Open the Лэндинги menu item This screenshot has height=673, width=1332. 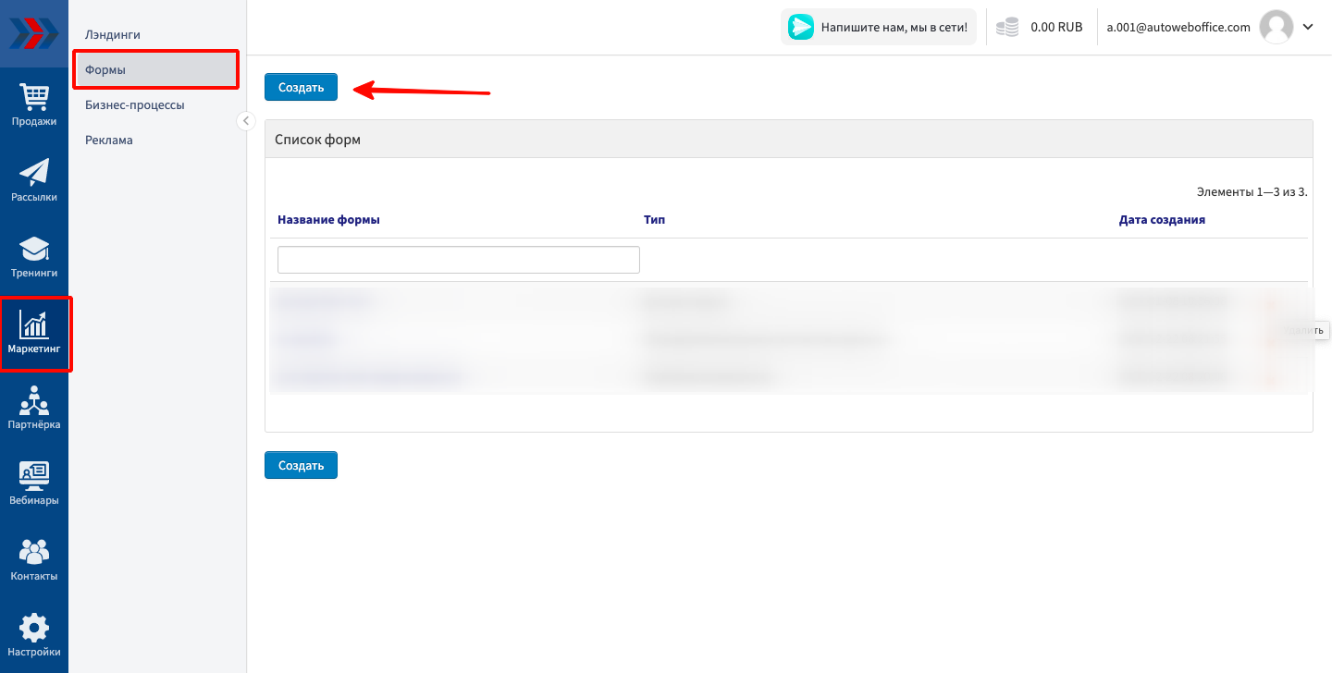coord(113,34)
